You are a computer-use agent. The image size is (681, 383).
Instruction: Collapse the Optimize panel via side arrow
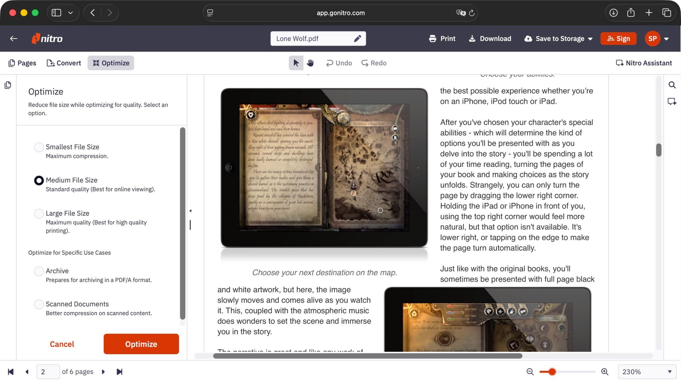pos(190,211)
